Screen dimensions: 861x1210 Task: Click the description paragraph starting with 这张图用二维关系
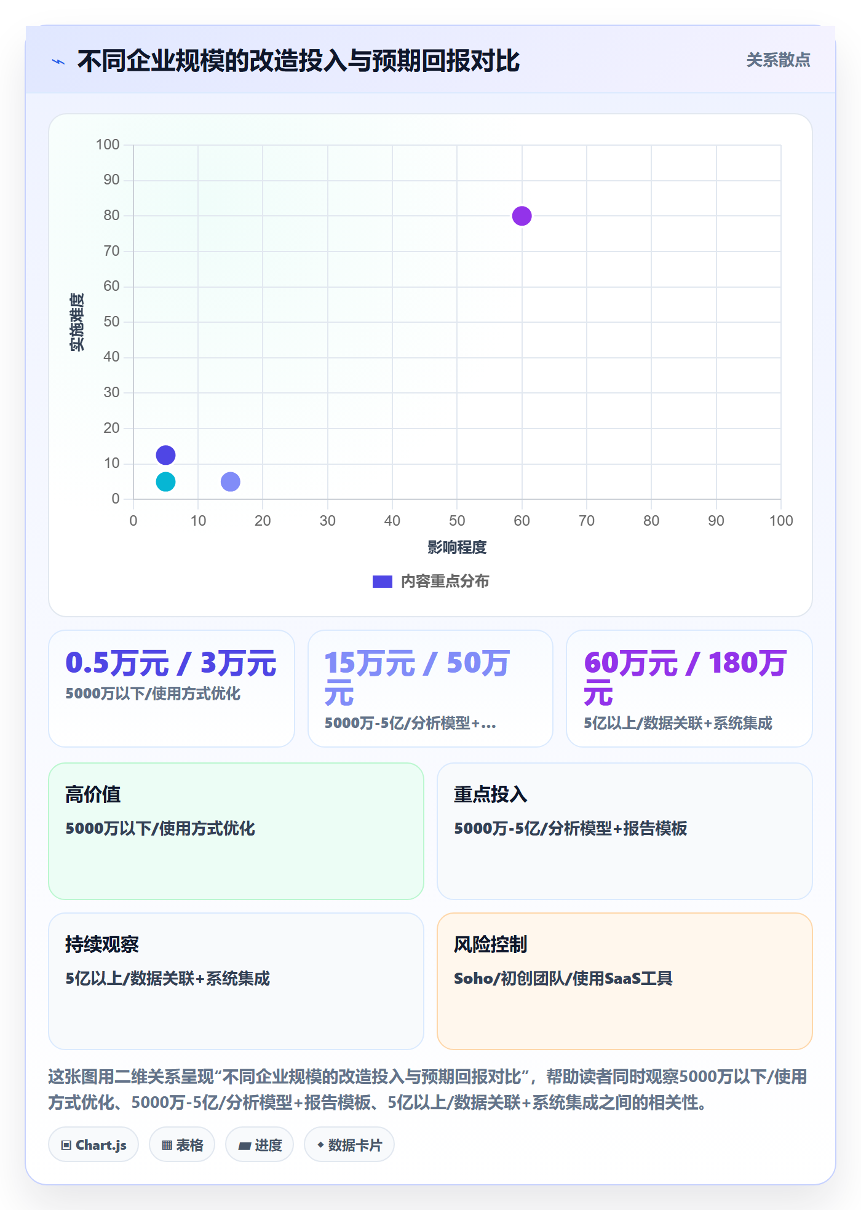pyautogui.click(x=428, y=1089)
